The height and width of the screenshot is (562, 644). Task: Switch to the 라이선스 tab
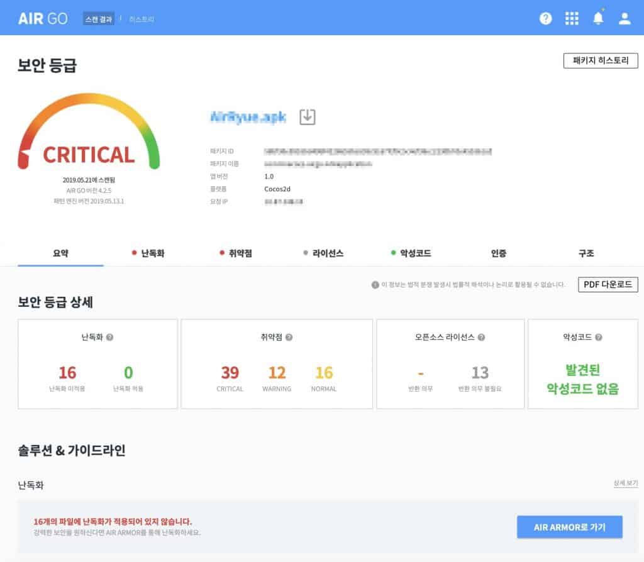pos(323,253)
